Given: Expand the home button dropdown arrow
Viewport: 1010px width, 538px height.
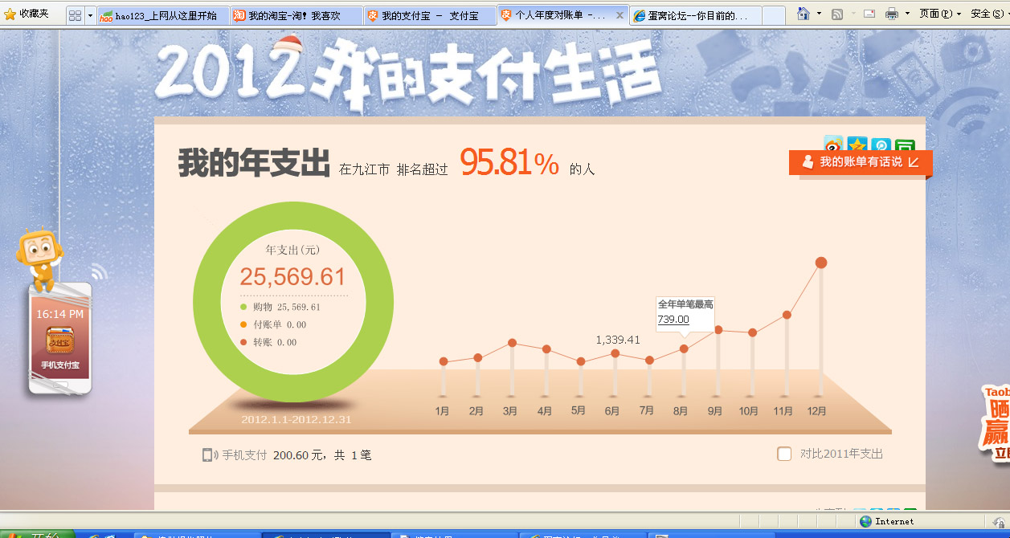Looking at the screenshot, I should tap(819, 14).
